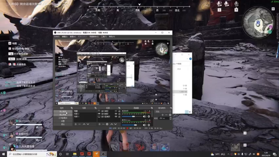Image resolution: width=279 pixels, height=157 pixels.
Task: Add a new source with the plus icon
Action: (x=99, y=124)
